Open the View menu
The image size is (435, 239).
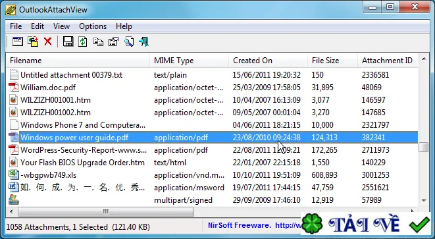tap(61, 26)
